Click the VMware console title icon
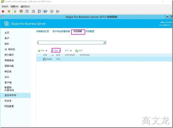Image resolution: width=173 pixels, height=128 pixels. [2, 2]
